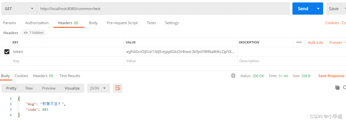Switch to the Authorization tab
The height and width of the screenshot is (121, 346).
click(37, 23)
